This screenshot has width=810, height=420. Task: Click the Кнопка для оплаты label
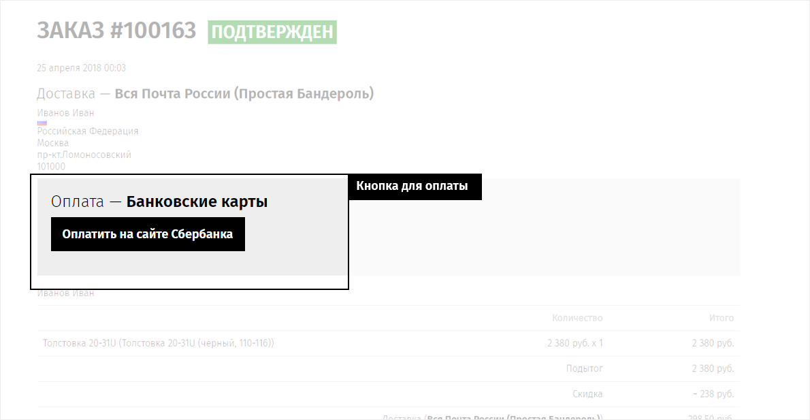click(x=412, y=186)
